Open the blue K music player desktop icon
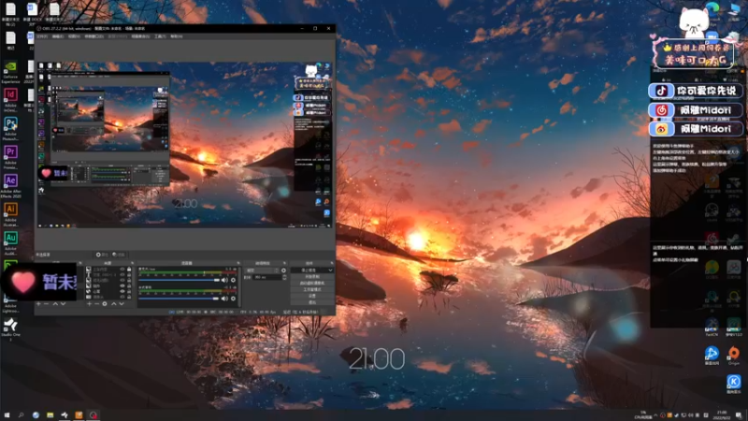Screen dimensions: 748x421 point(734,384)
